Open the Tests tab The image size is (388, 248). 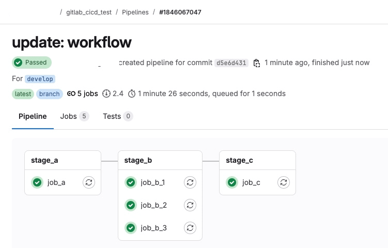118,116
